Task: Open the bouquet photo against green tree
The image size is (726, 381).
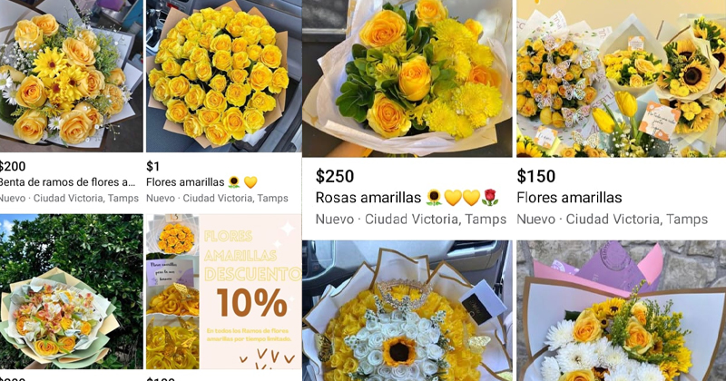Action: pyautogui.click(x=72, y=291)
